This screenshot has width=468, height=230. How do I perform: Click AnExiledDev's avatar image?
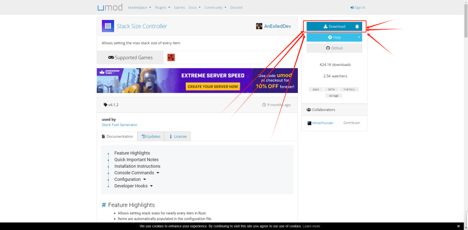(x=259, y=26)
